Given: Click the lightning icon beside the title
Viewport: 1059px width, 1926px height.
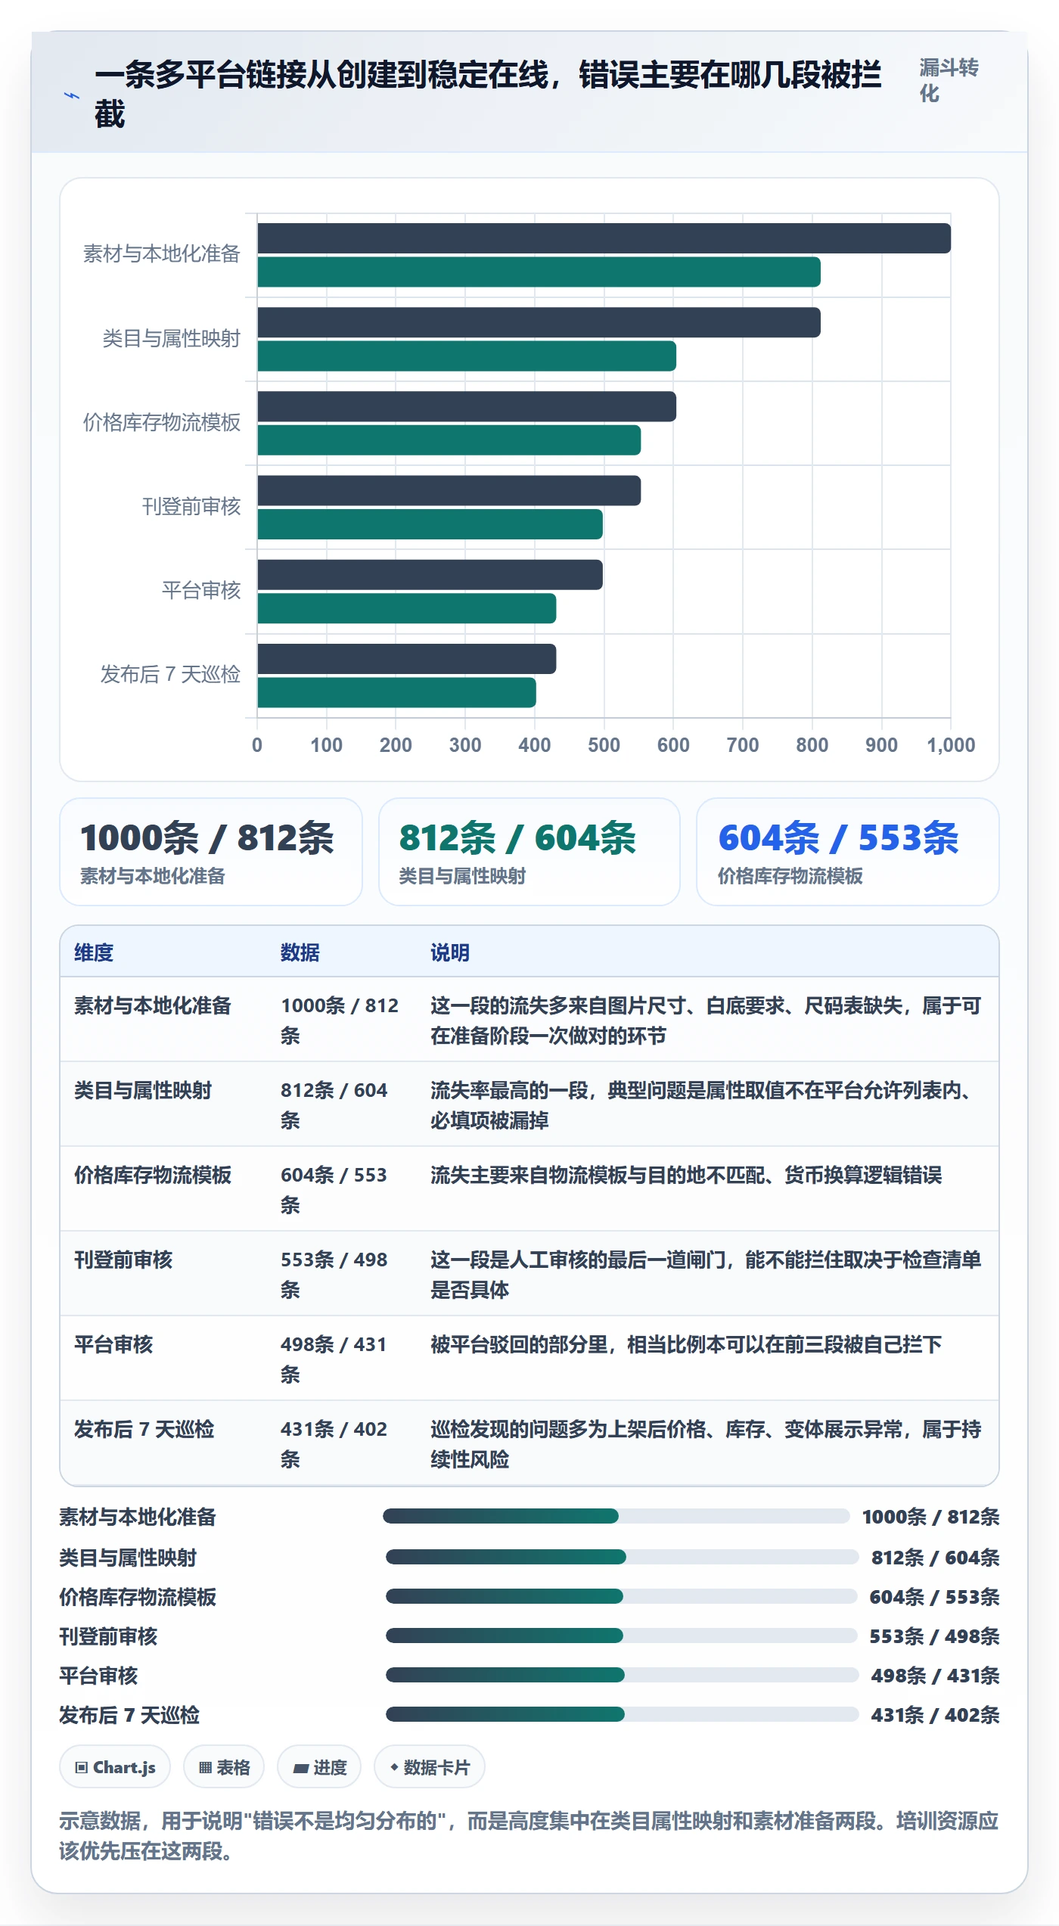Looking at the screenshot, I should pyautogui.click(x=72, y=96).
